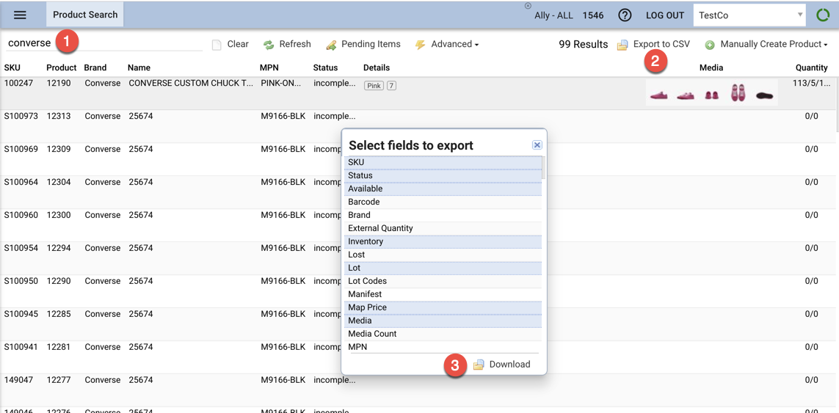This screenshot has width=839, height=413.
Task: Open Pending Items
Action: pos(371,45)
